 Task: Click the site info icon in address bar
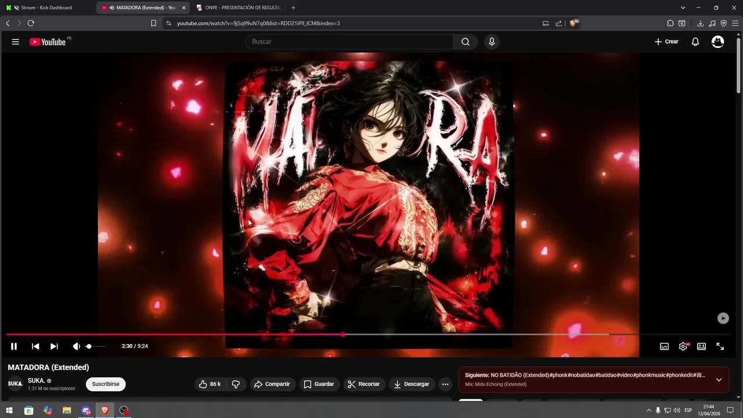pos(168,23)
